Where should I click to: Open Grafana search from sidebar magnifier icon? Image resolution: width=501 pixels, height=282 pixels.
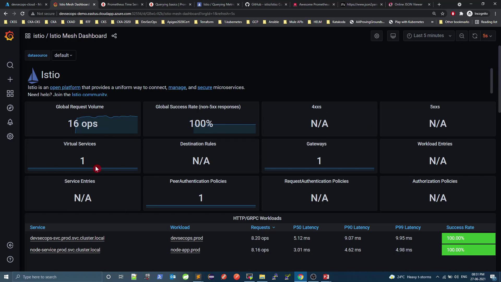click(x=10, y=65)
